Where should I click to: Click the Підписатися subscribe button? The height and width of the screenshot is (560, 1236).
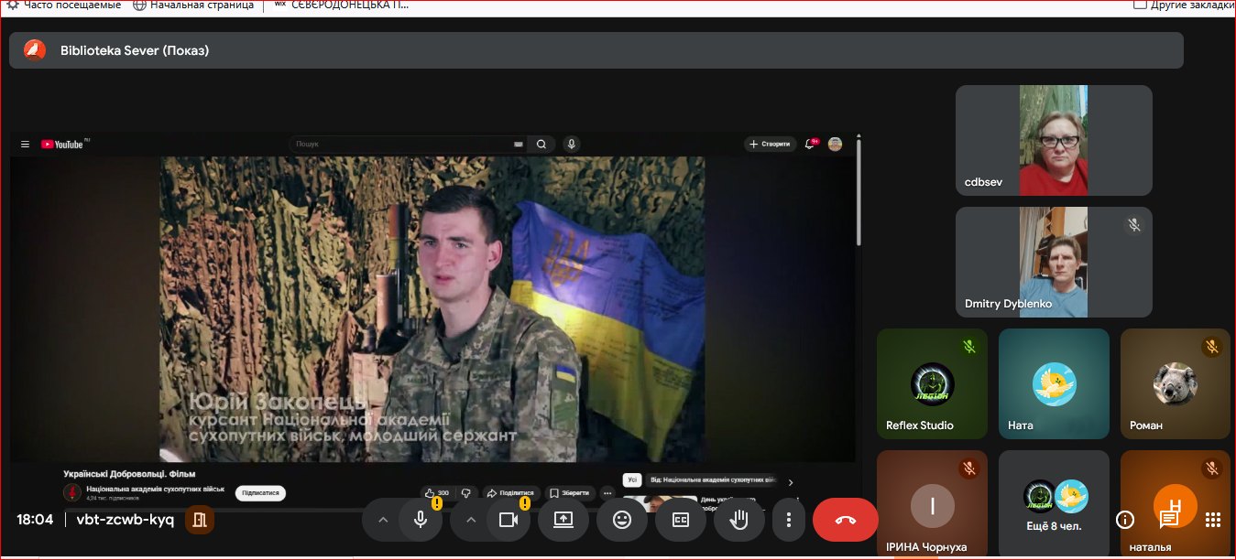click(x=260, y=492)
